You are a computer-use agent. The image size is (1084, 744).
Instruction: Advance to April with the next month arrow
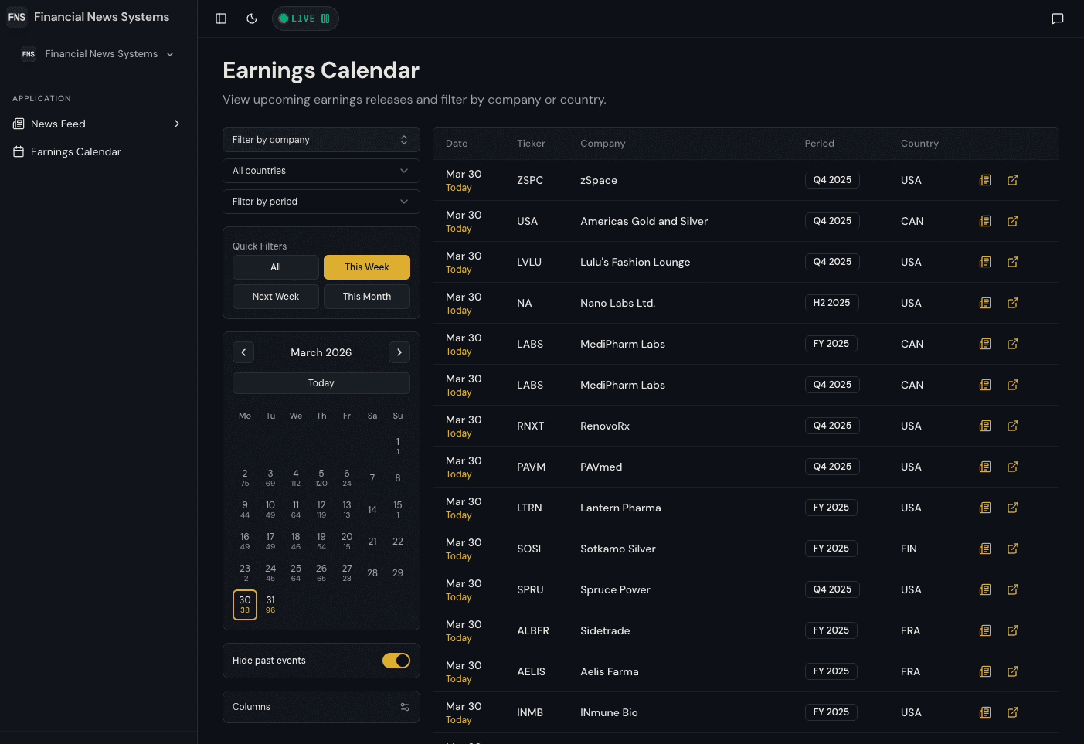[x=399, y=352]
